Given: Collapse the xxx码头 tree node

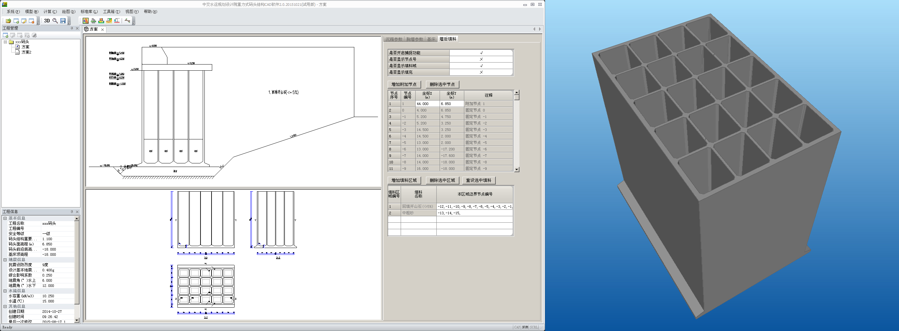Looking at the screenshot, I should click(5, 42).
